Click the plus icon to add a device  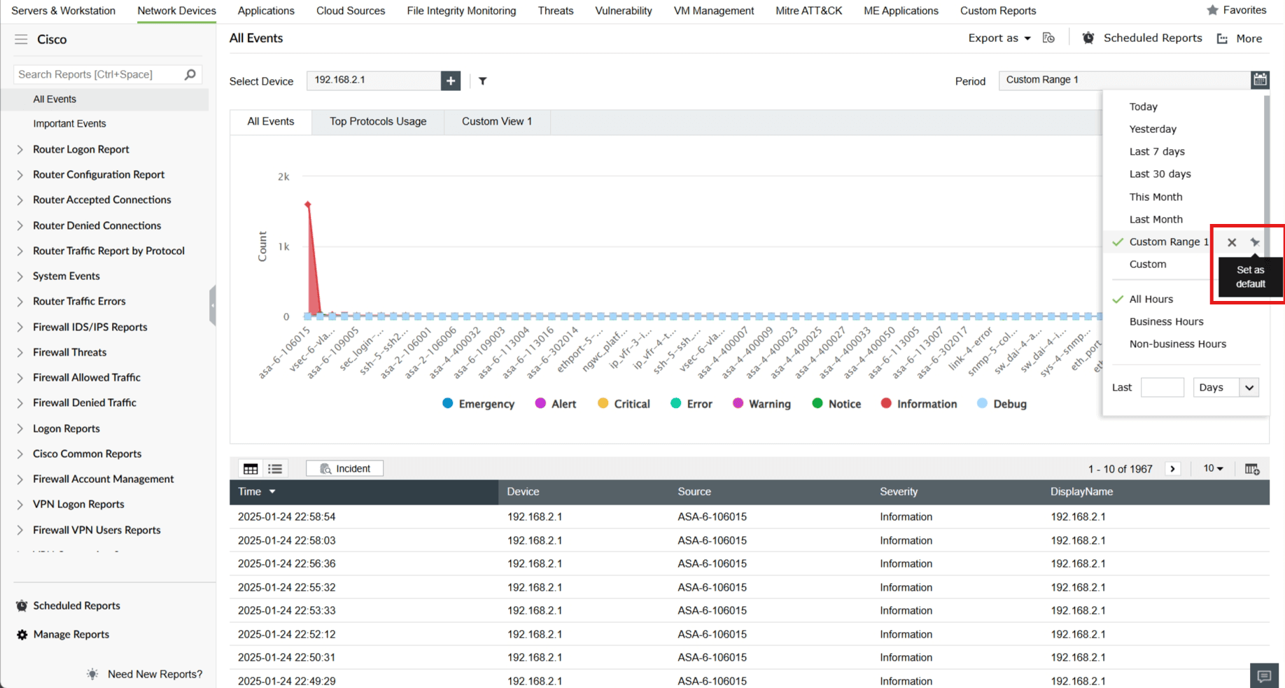(x=451, y=80)
